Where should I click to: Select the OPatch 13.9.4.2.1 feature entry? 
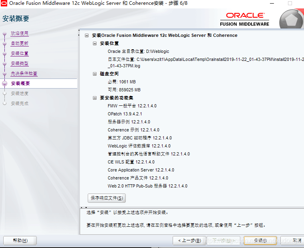click(x=125, y=114)
